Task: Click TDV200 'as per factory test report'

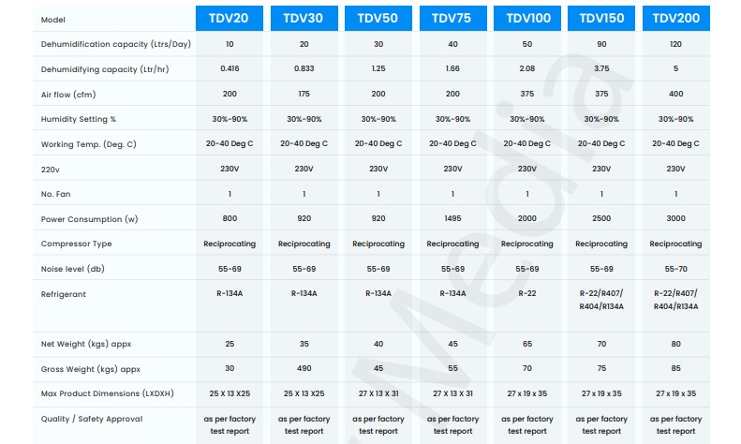Action: pyautogui.click(x=675, y=425)
